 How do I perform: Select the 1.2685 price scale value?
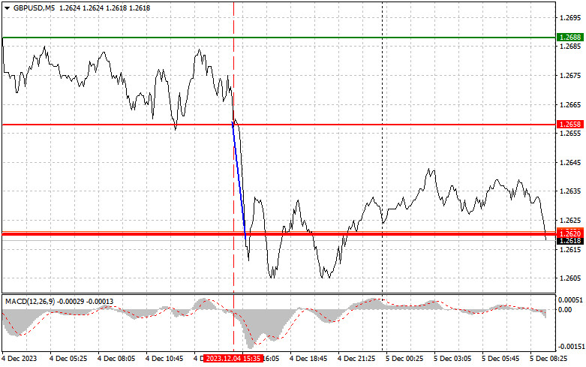pos(570,47)
